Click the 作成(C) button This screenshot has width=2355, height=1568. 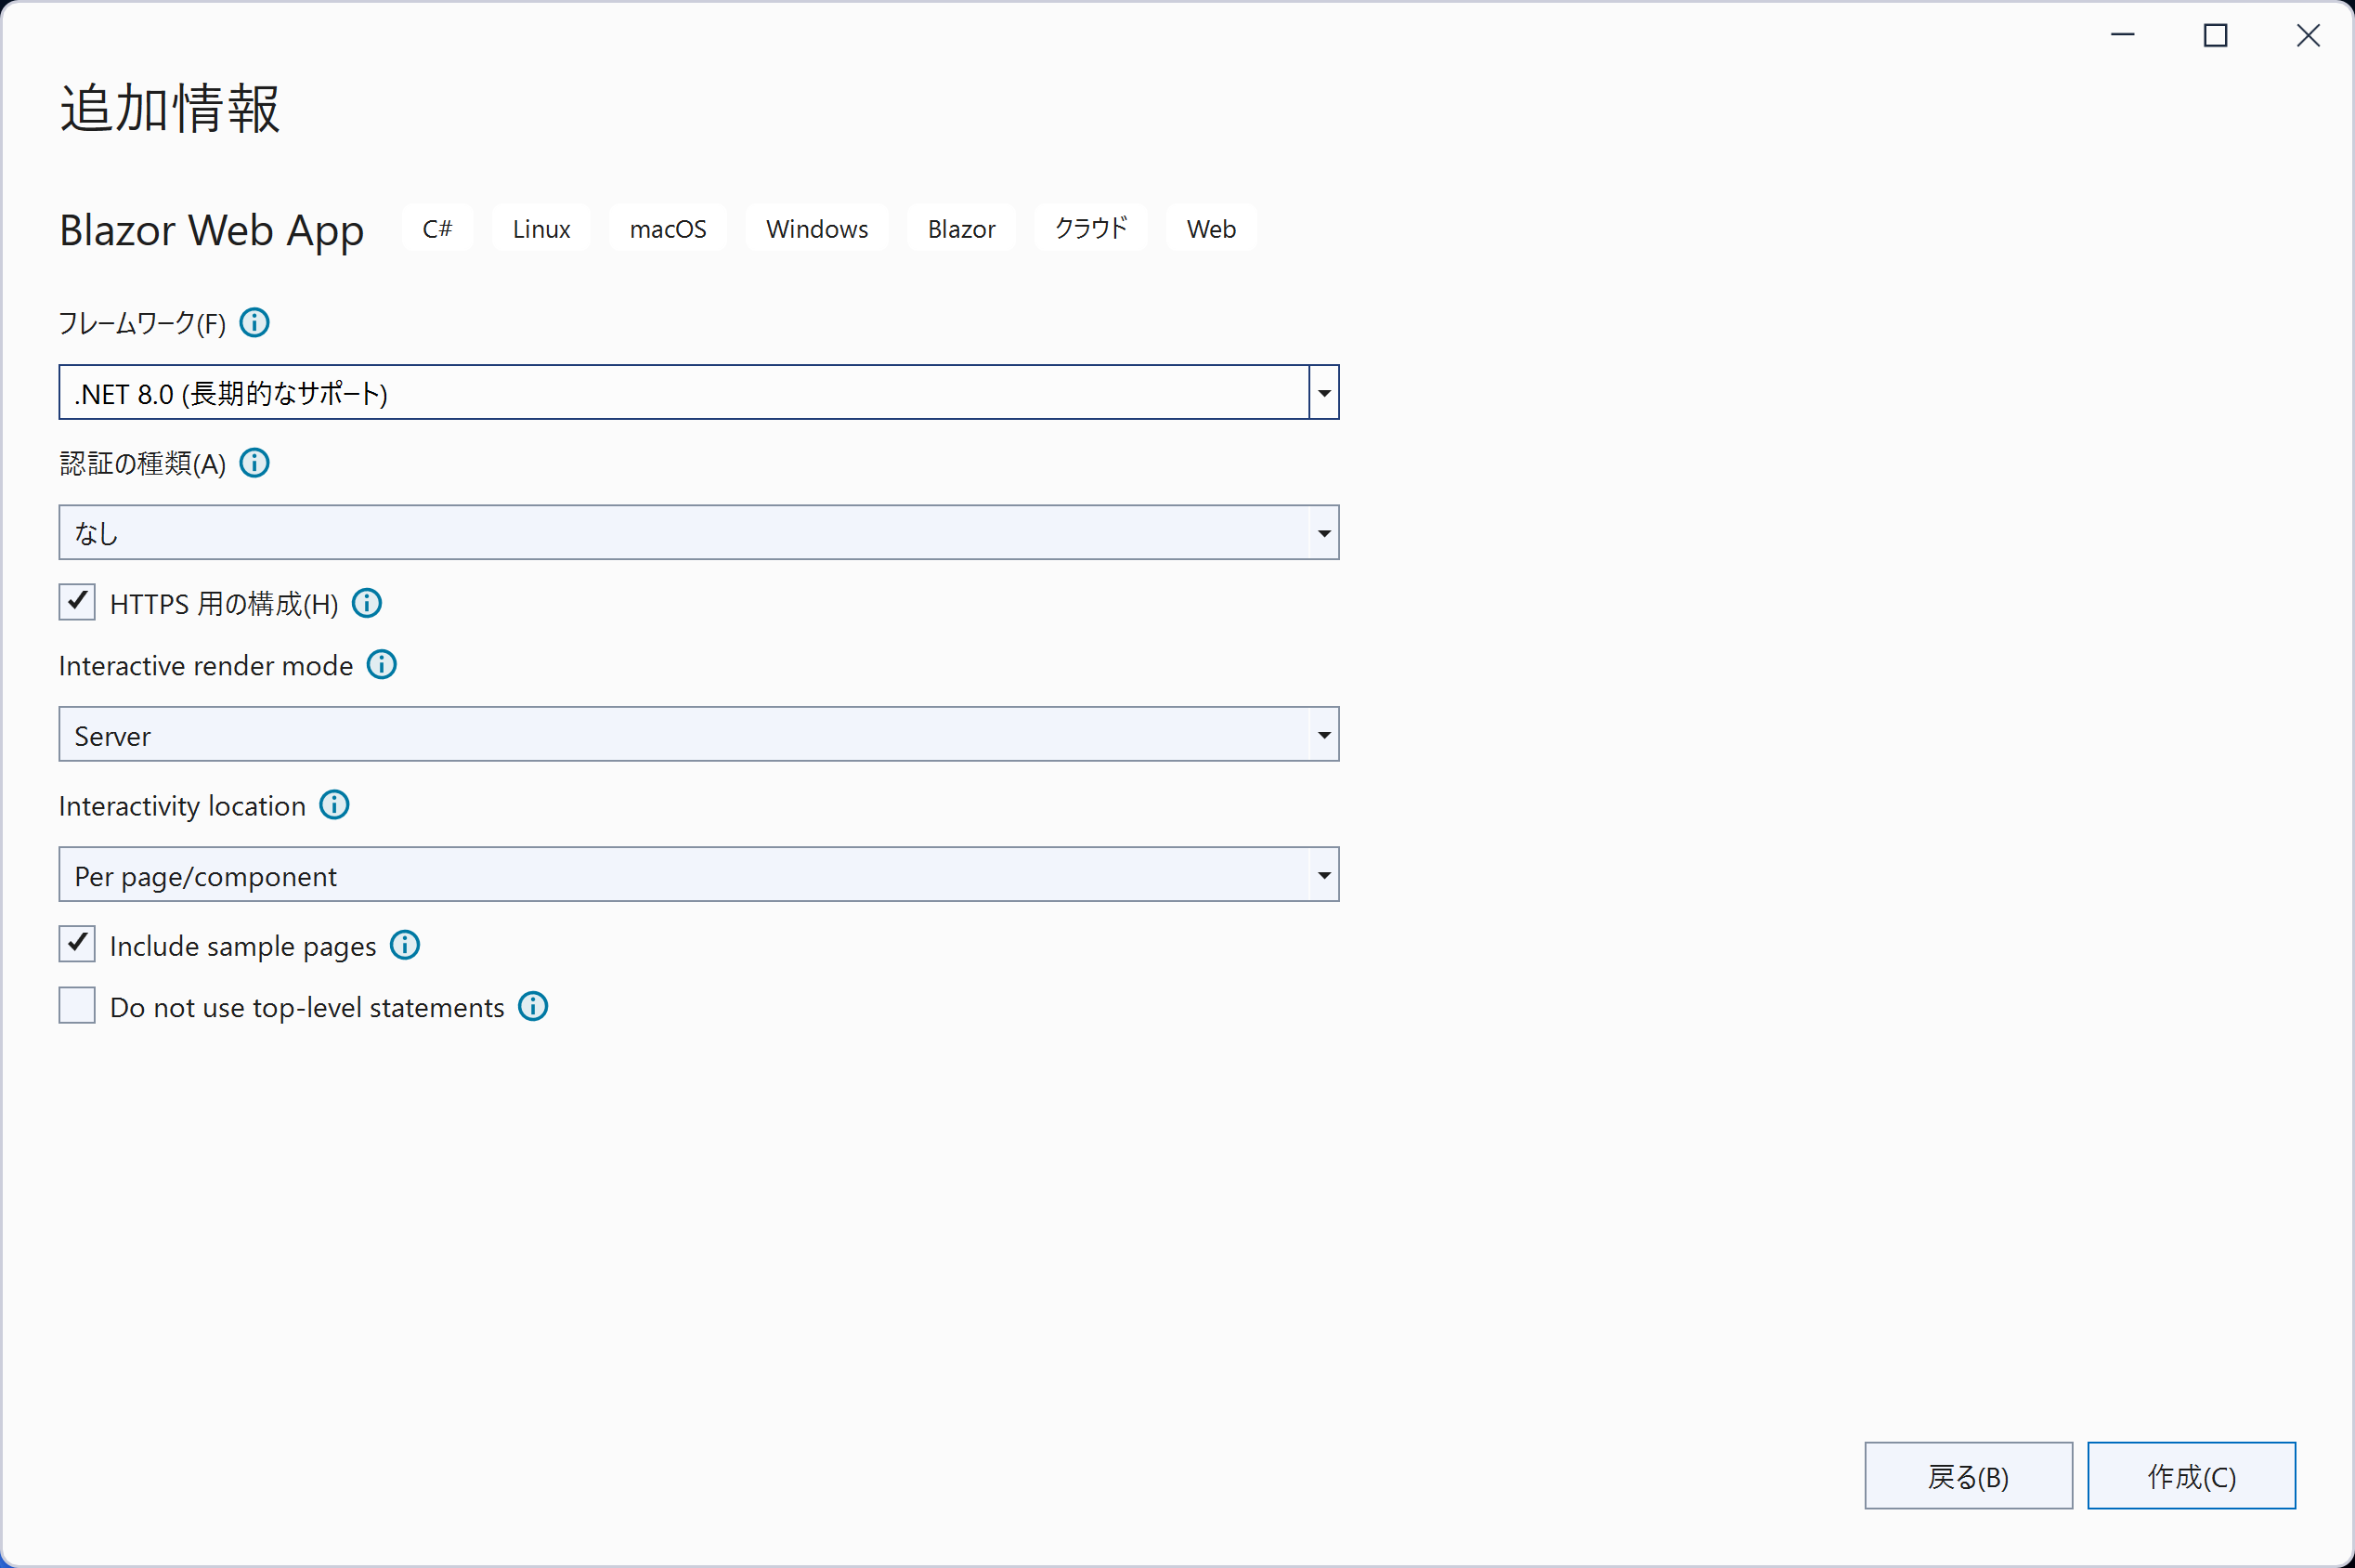(2191, 1475)
